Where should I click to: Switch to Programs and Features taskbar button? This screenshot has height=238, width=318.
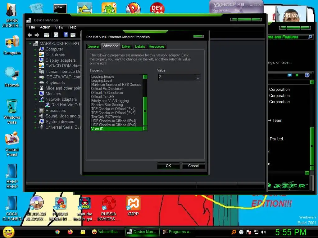coord(178,232)
